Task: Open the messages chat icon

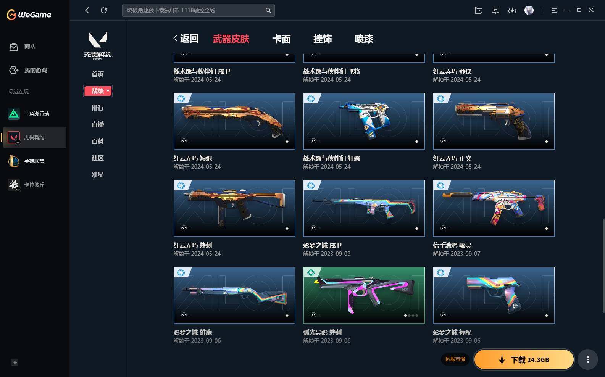Action: (x=495, y=10)
